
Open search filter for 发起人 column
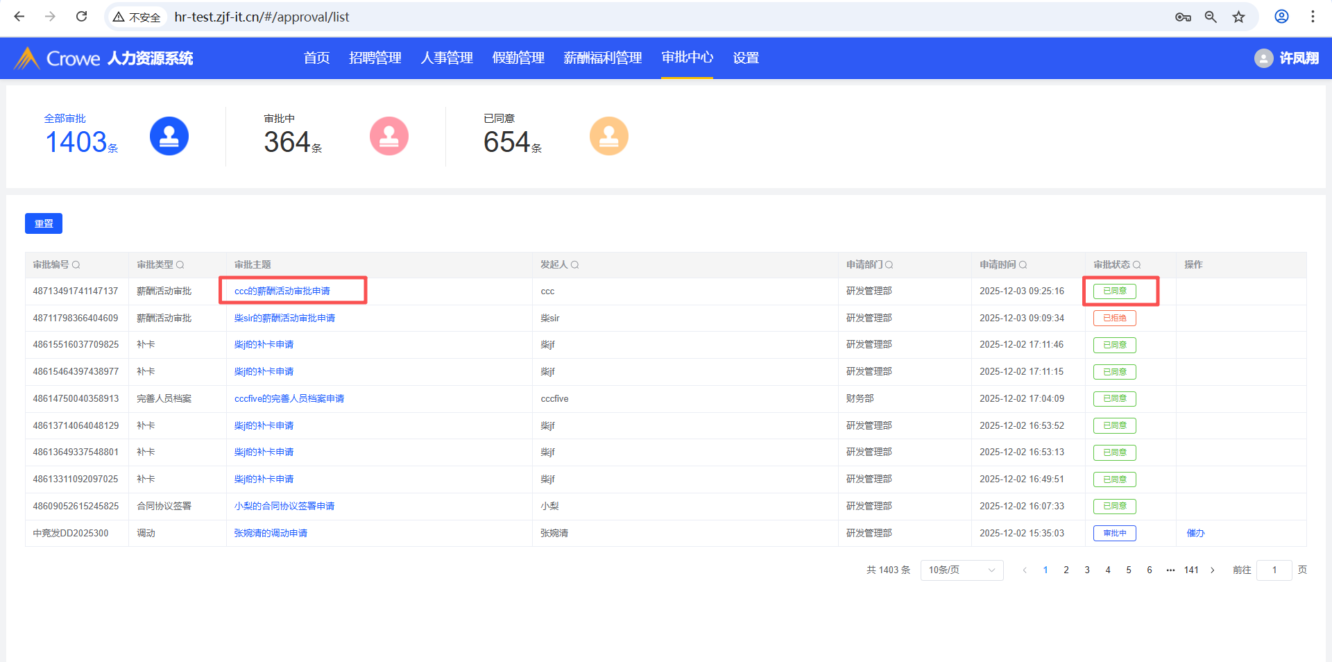pyautogui.click(x=575, y=265)
